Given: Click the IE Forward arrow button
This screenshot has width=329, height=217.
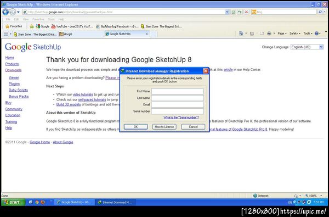Looking at the screenshot, I should (13, 12).
